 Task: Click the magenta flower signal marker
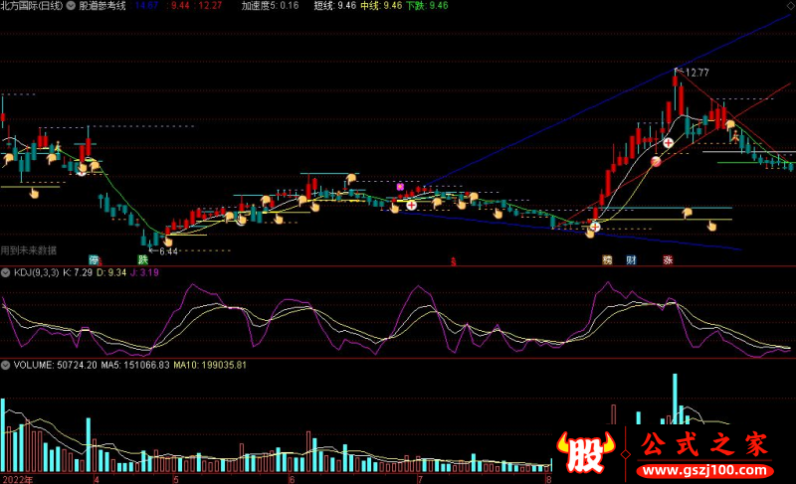[x=400, y=187]
